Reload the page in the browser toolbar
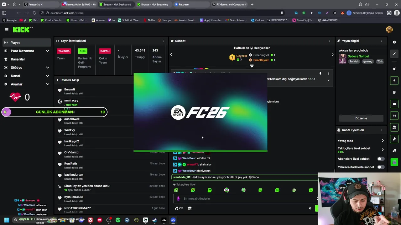This screenshot has height=225, width=401. [x=34, y=13]
